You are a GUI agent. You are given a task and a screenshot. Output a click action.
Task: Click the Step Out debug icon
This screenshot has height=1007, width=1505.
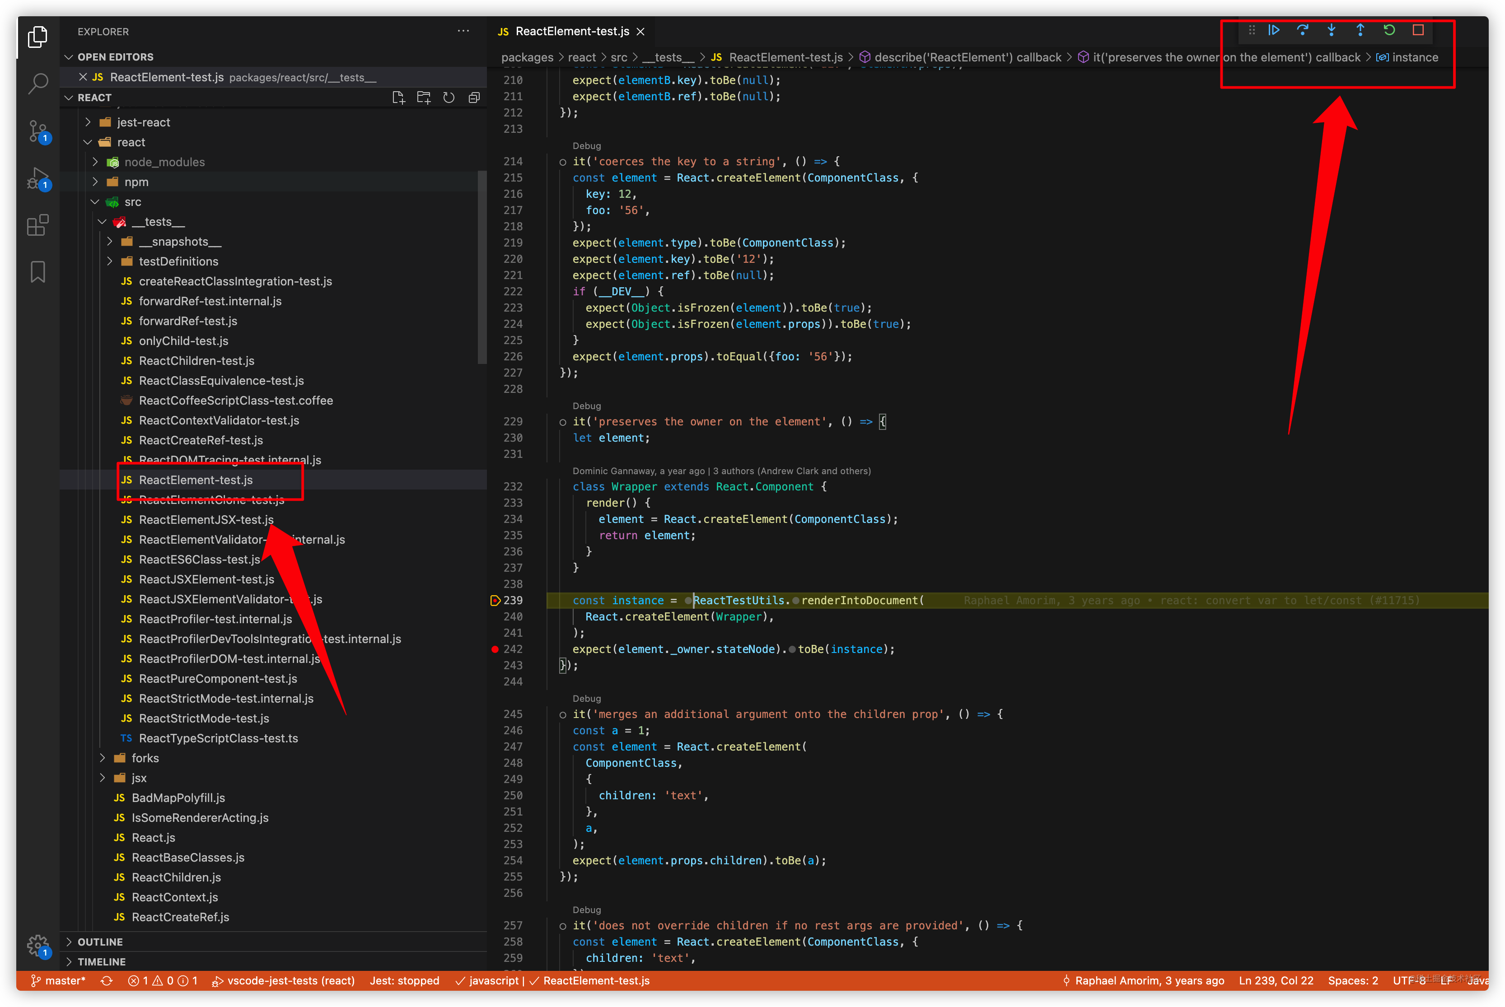click(1360, 30)
